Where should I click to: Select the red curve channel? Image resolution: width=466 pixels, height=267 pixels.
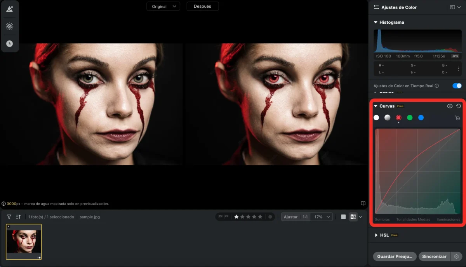tap(398, 118)
